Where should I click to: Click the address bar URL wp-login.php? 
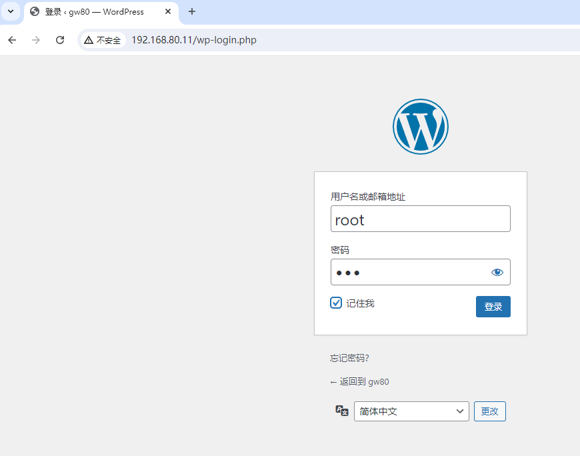coord(194,40)
